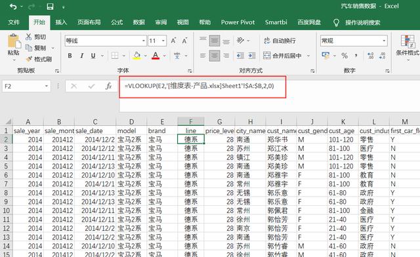Open the font group dialog launcher
Image resolution: width=420 pixels, height=257 pixels.
click(190, 71)
